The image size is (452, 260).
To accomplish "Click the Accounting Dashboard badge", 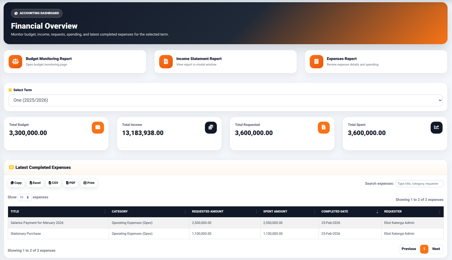I will coord(37,13).
